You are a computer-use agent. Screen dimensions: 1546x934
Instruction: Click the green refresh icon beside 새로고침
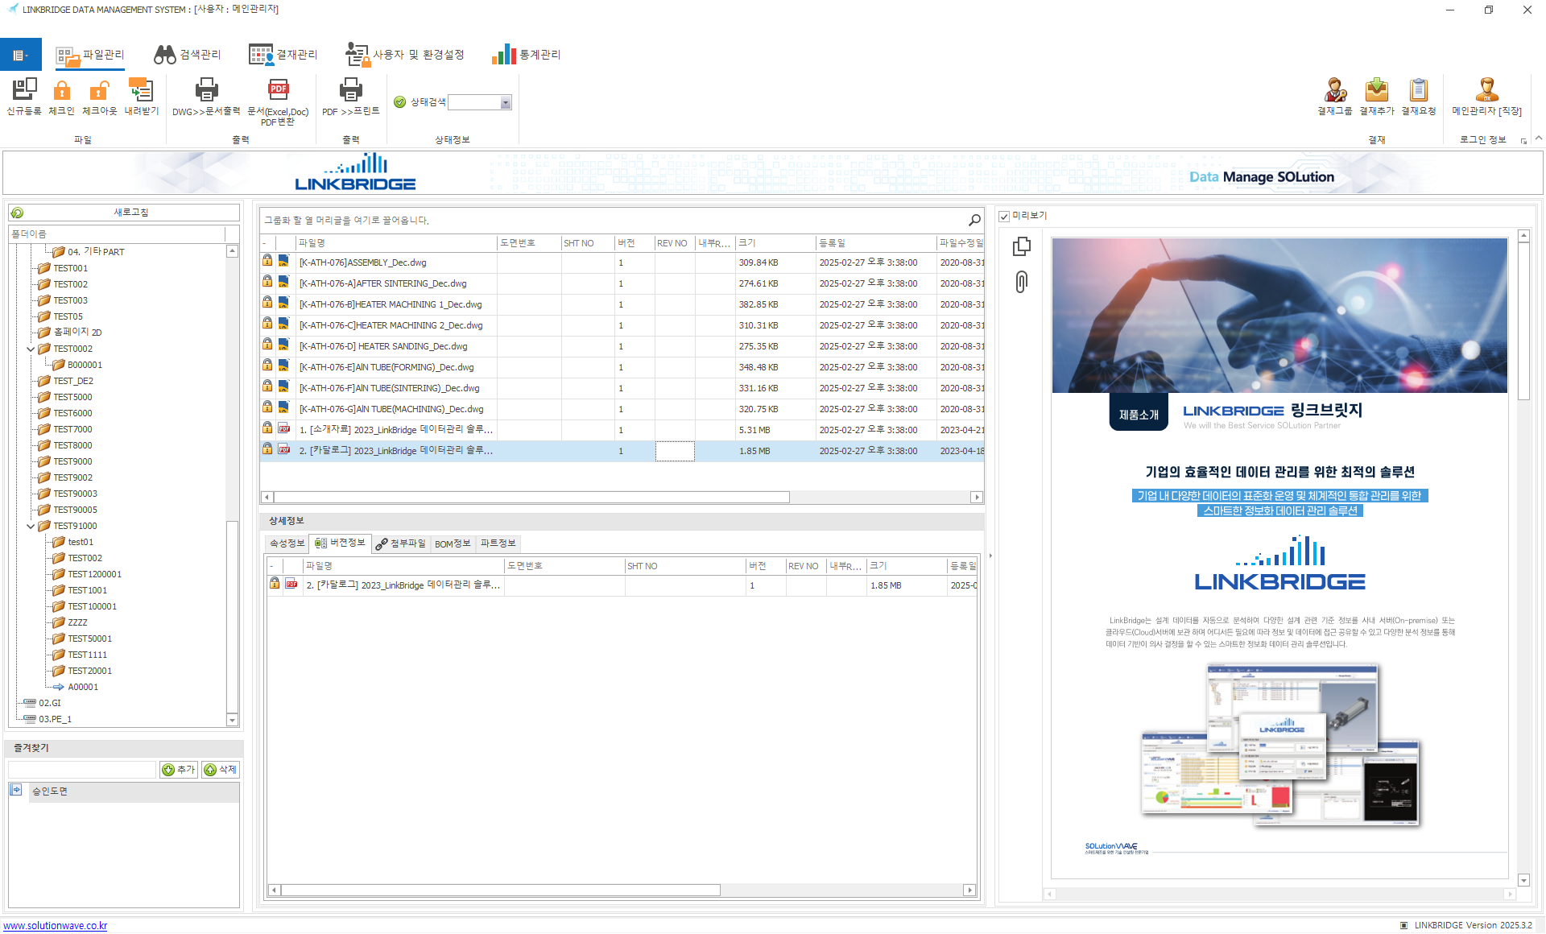pyautogui.click(x=18, y=213)
